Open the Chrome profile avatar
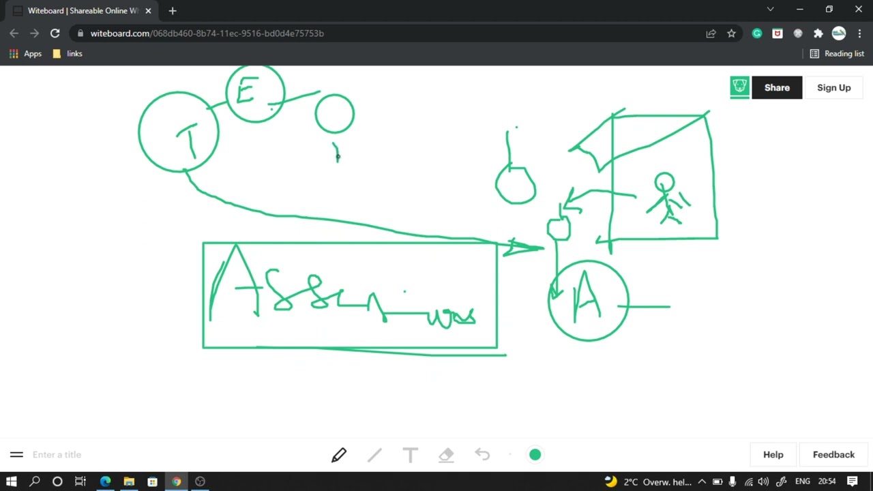The image size is (873, 491). (839, 33)
